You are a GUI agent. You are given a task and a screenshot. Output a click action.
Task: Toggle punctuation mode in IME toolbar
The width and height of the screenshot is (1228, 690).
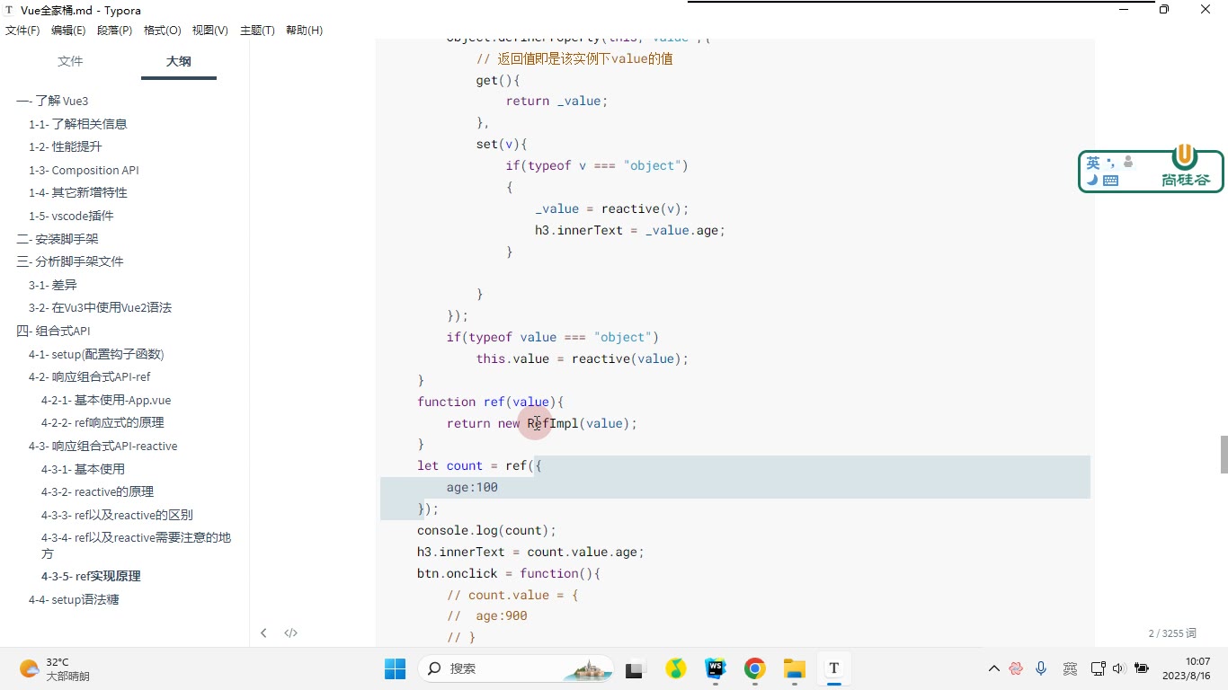point(1111,163)
